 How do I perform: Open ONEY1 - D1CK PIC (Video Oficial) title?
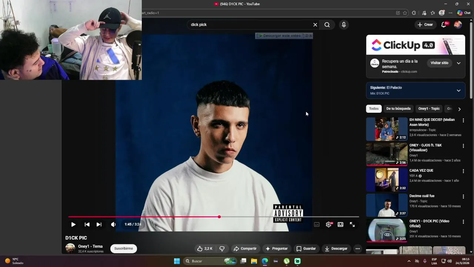(429, 224)
